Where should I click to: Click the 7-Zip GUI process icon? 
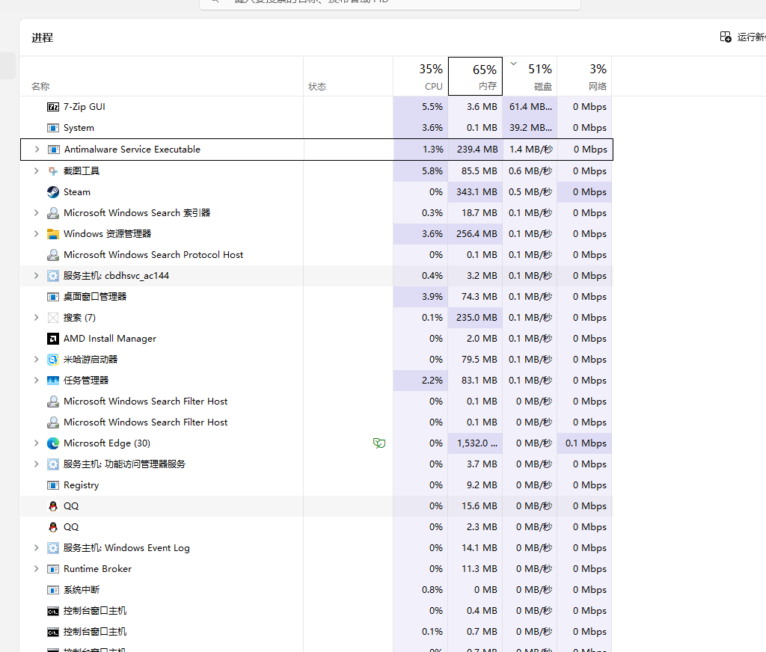point(53,106)
